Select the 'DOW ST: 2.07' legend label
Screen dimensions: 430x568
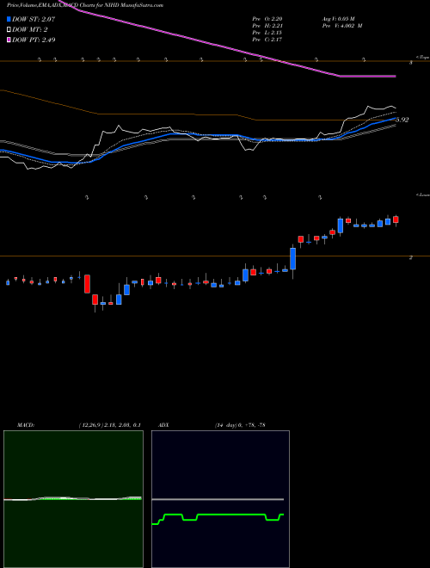tap(34, 19)
